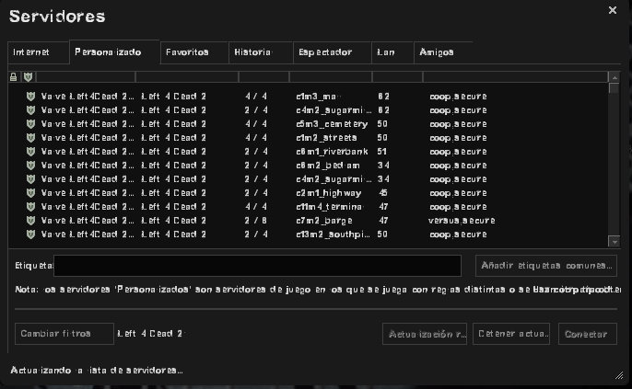Screen dimensions: 632x389
Task: Click shield icon of c2m1_highway server row
Action: tap(30, 193)
